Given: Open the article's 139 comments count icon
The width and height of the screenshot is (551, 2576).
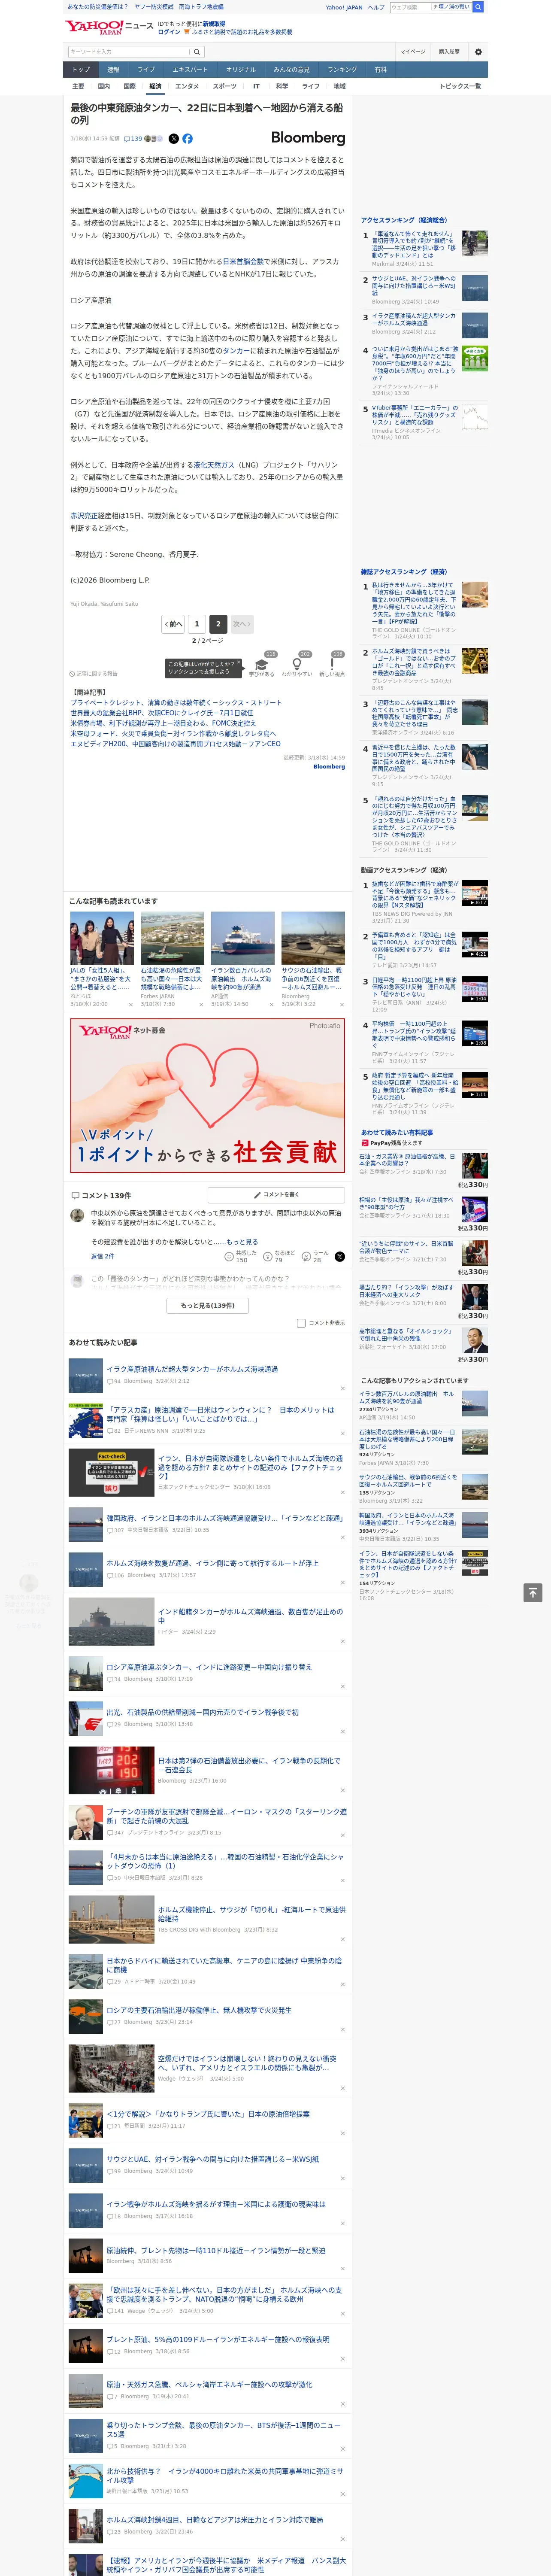Looking at the screenshot, I should point(133,139).
